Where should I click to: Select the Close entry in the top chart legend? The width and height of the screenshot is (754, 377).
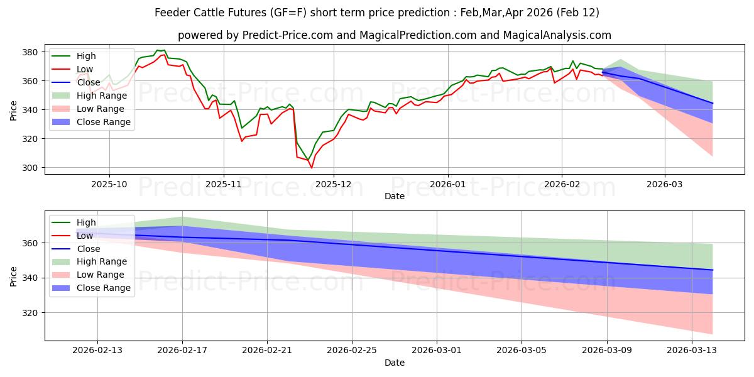[89, 82]
